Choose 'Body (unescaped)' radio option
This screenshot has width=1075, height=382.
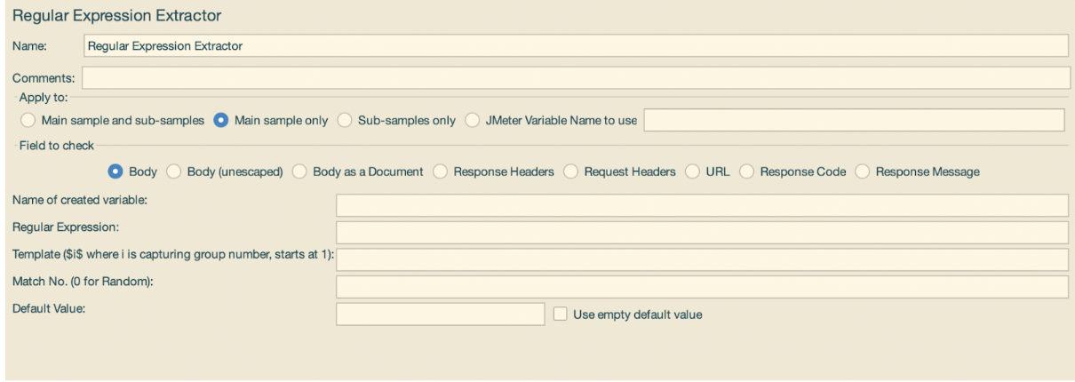tap(173, 171)
